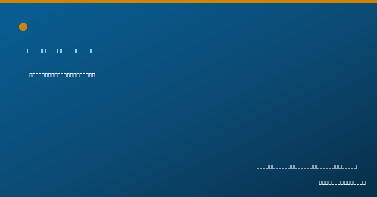Screen dimensions: 377x197
Task: Click the orange accent bar along the top
Action: tap(188, 2)
